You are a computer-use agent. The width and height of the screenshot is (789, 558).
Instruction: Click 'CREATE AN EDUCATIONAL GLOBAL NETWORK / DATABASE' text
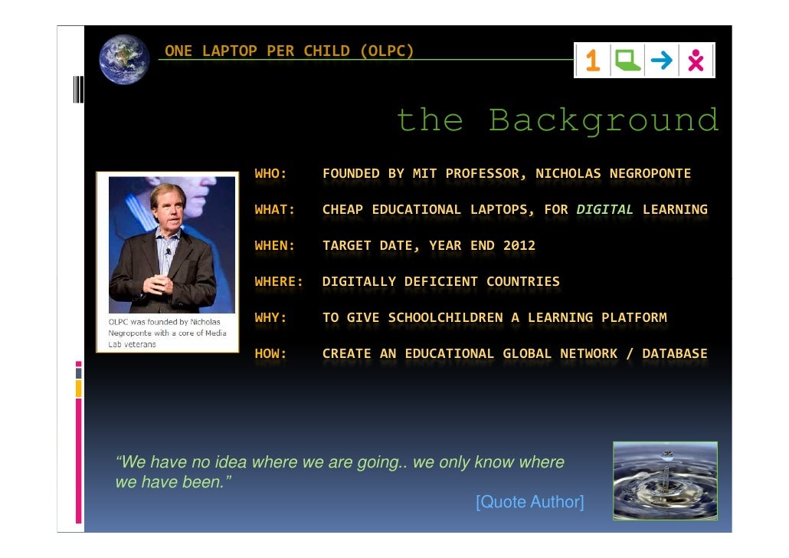pos(515,353)
